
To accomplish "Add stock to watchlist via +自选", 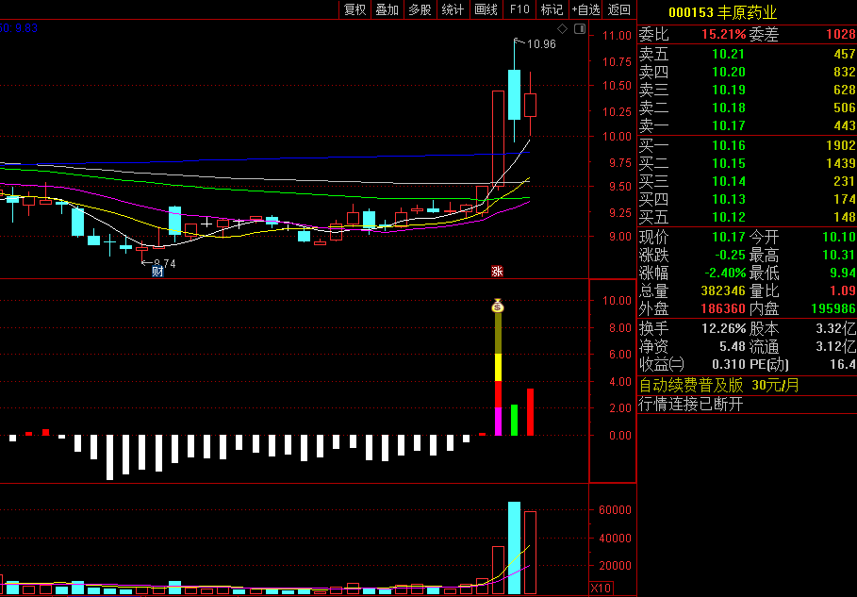I will click(x=585, y=9).
